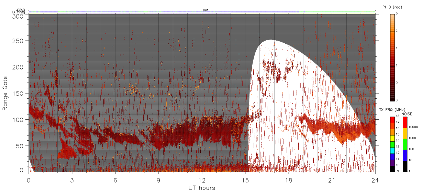Click the blue NOISE swatch between 10 and 100

[x=405, y=155]
